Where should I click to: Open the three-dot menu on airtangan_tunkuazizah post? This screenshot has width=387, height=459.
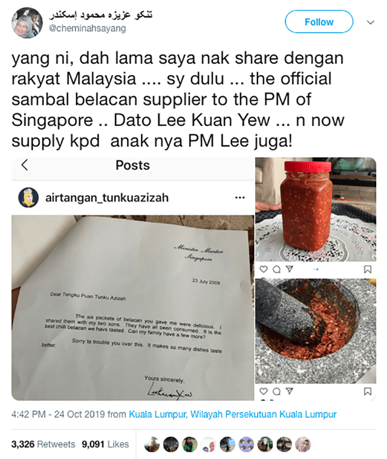click(x=240, y=198)
